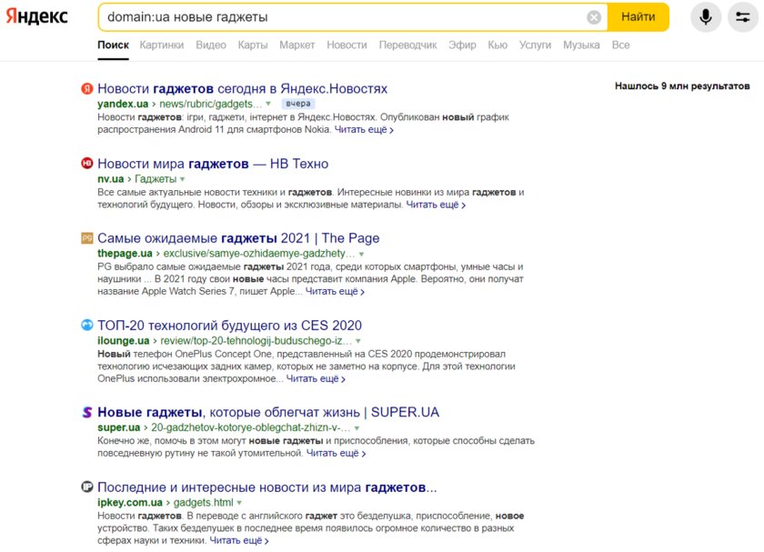Expand the dropdown arrow next to ilounge.ua URL

358,341
